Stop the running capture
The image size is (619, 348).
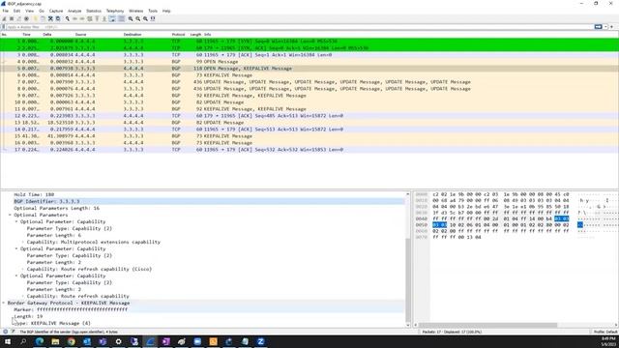click(12, 18)
